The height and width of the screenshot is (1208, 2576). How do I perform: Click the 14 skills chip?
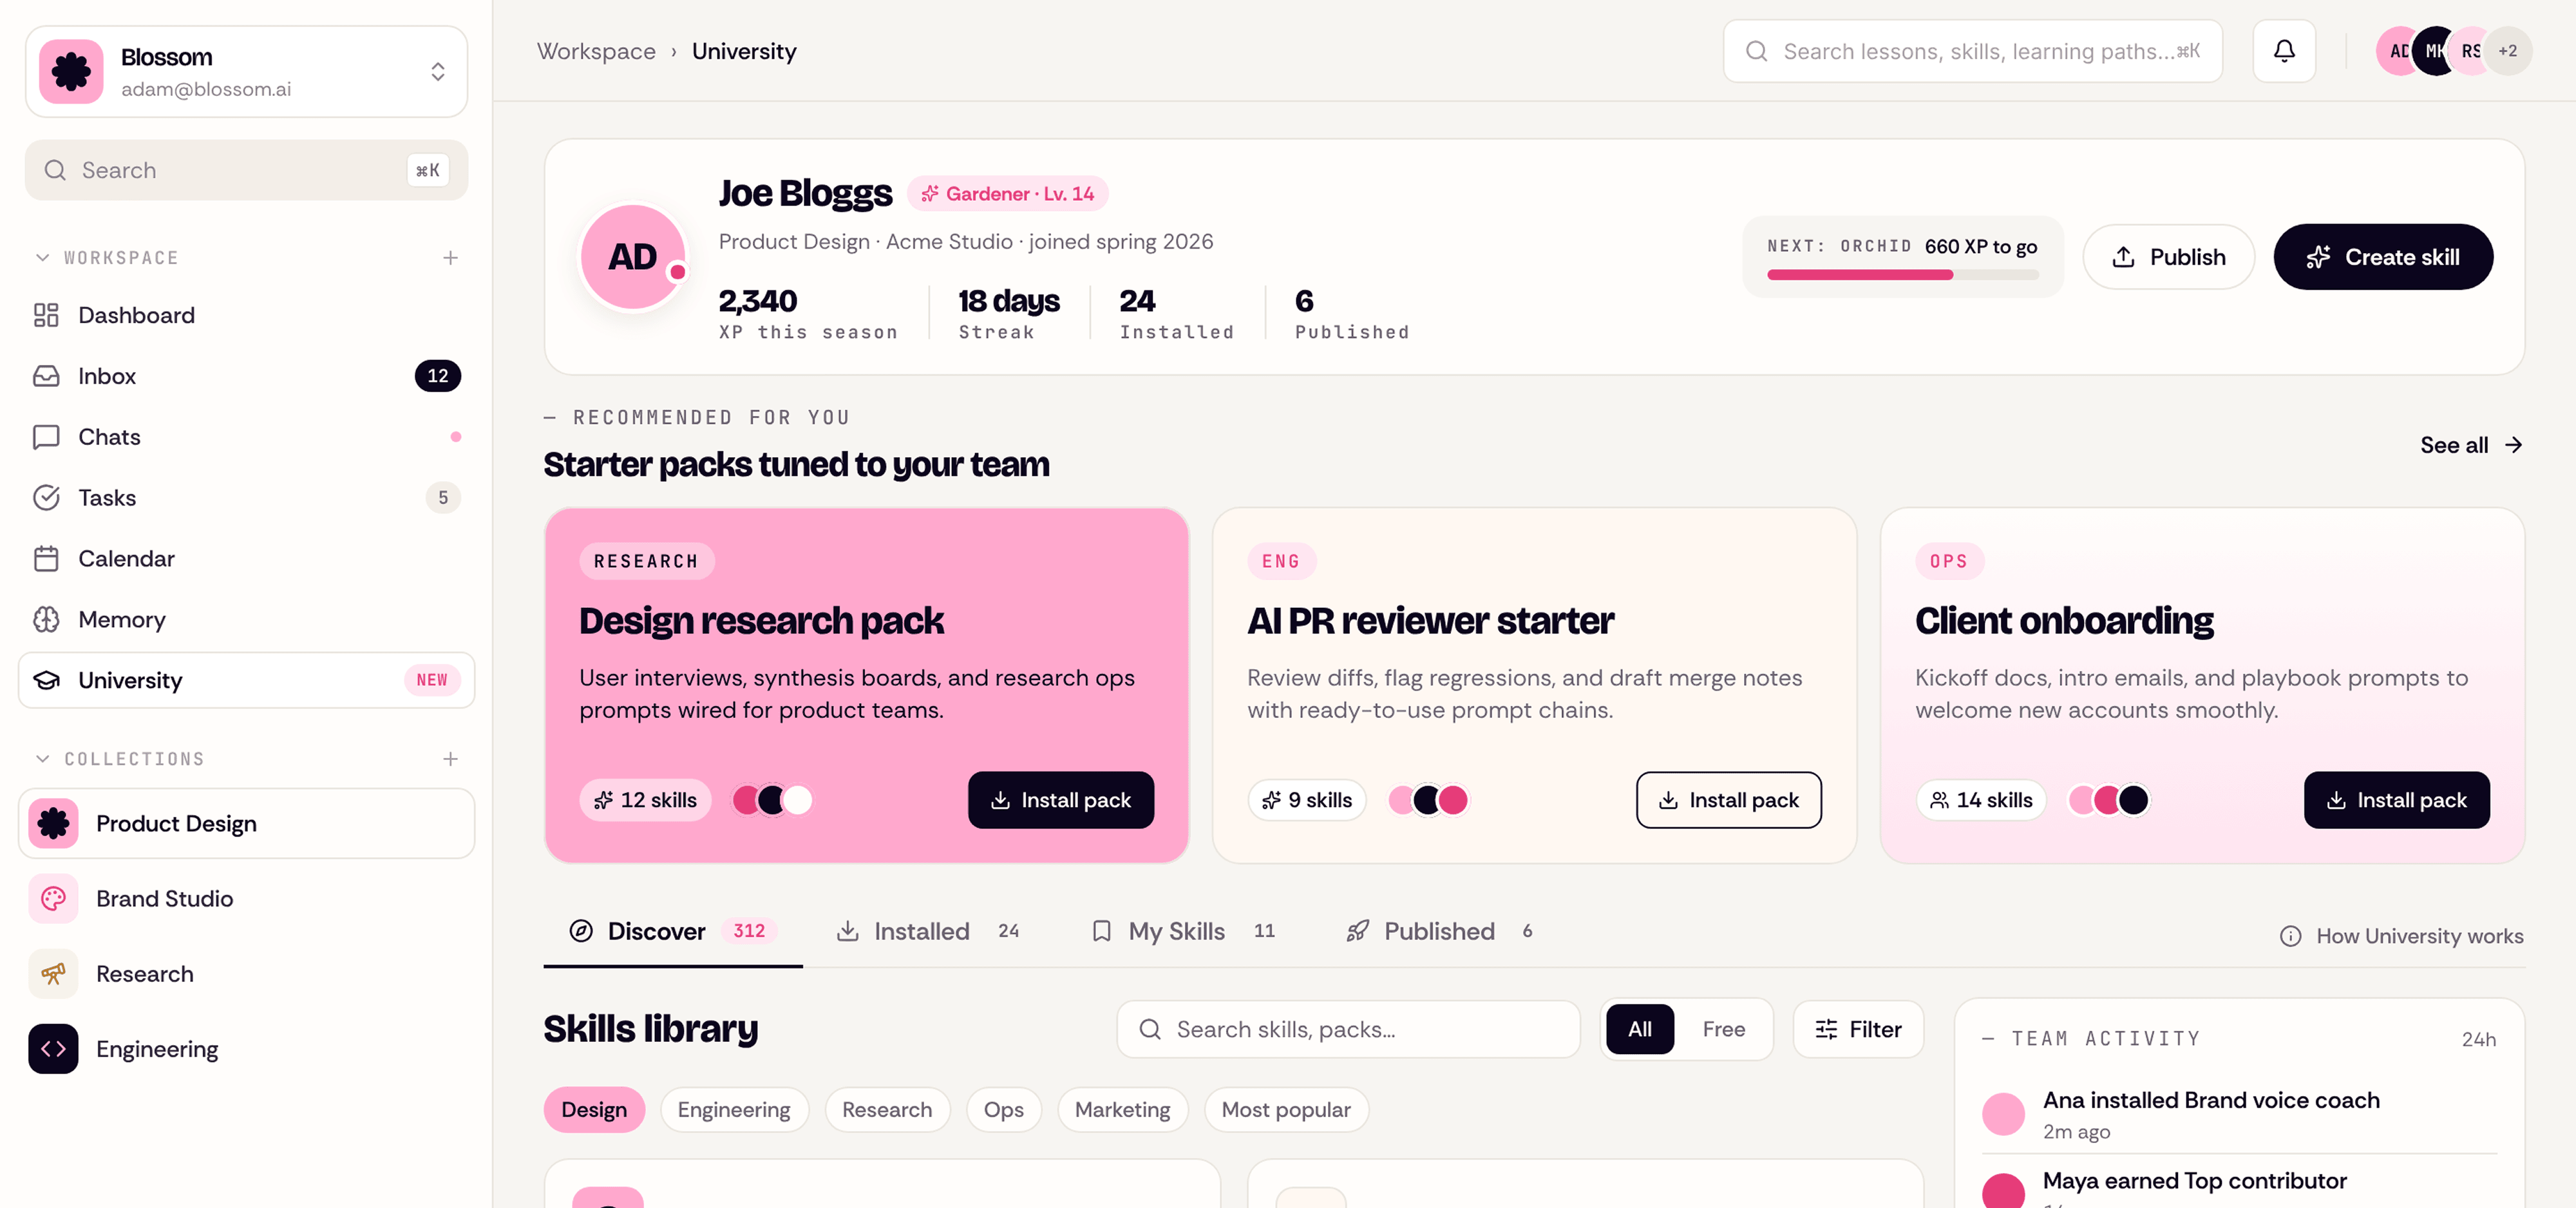tap(1981, 800)
